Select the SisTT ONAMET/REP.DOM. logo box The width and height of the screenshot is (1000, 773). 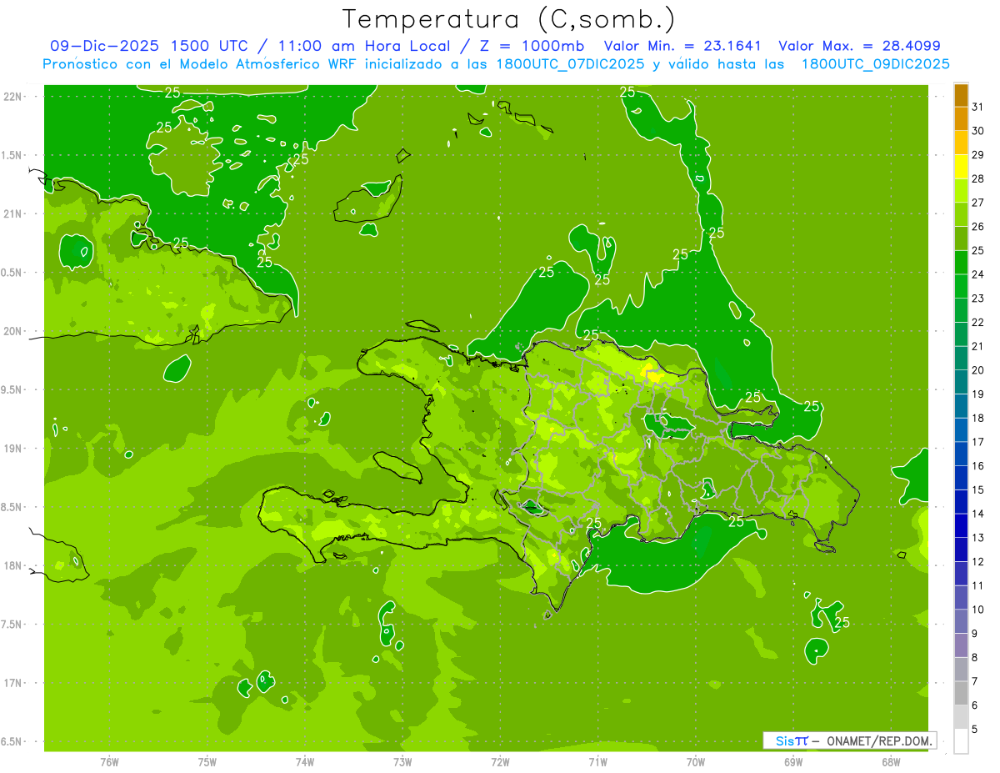[x=849, y=740]
